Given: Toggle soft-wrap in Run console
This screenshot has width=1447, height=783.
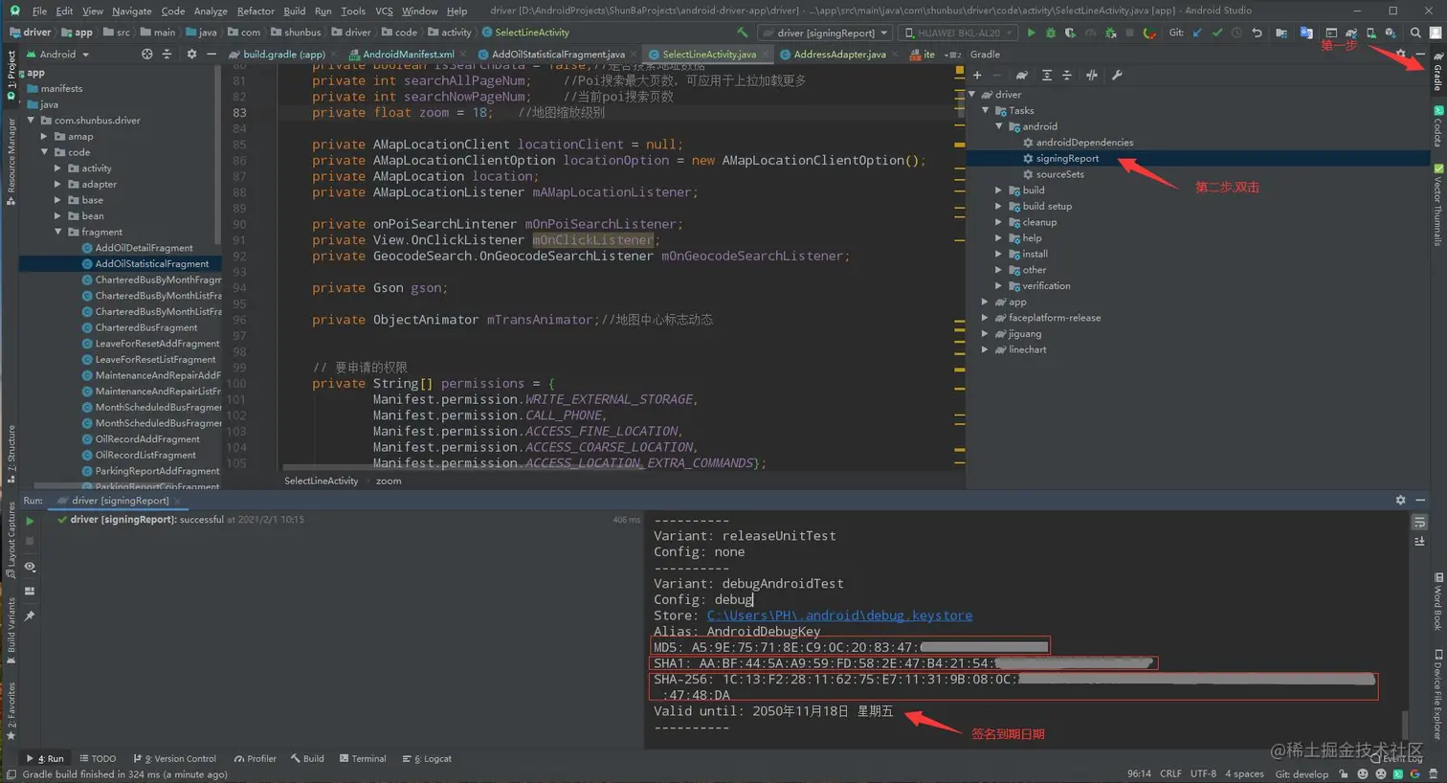Looking at the screenshot, I should 1420,522.
